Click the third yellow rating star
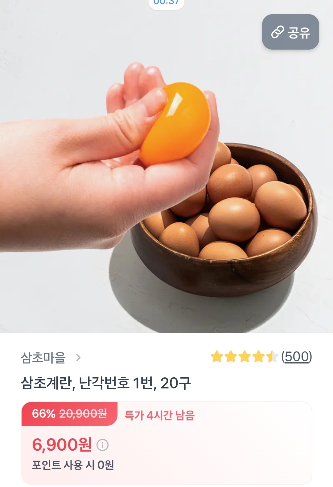Viewport: 333px width, 487px height. tap(245, 357)
